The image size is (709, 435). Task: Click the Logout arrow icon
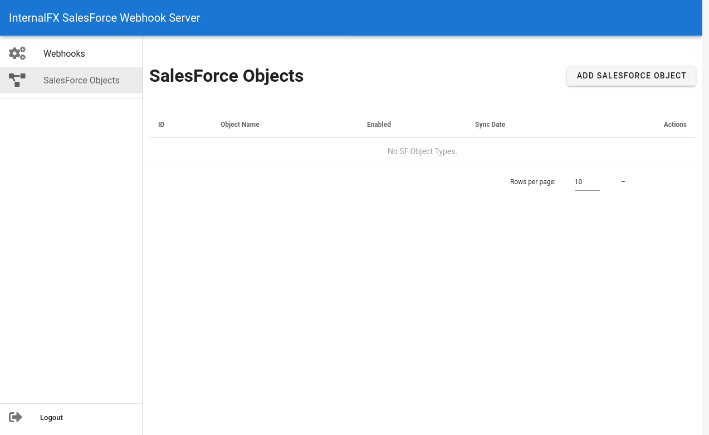[x=16, y=417]
